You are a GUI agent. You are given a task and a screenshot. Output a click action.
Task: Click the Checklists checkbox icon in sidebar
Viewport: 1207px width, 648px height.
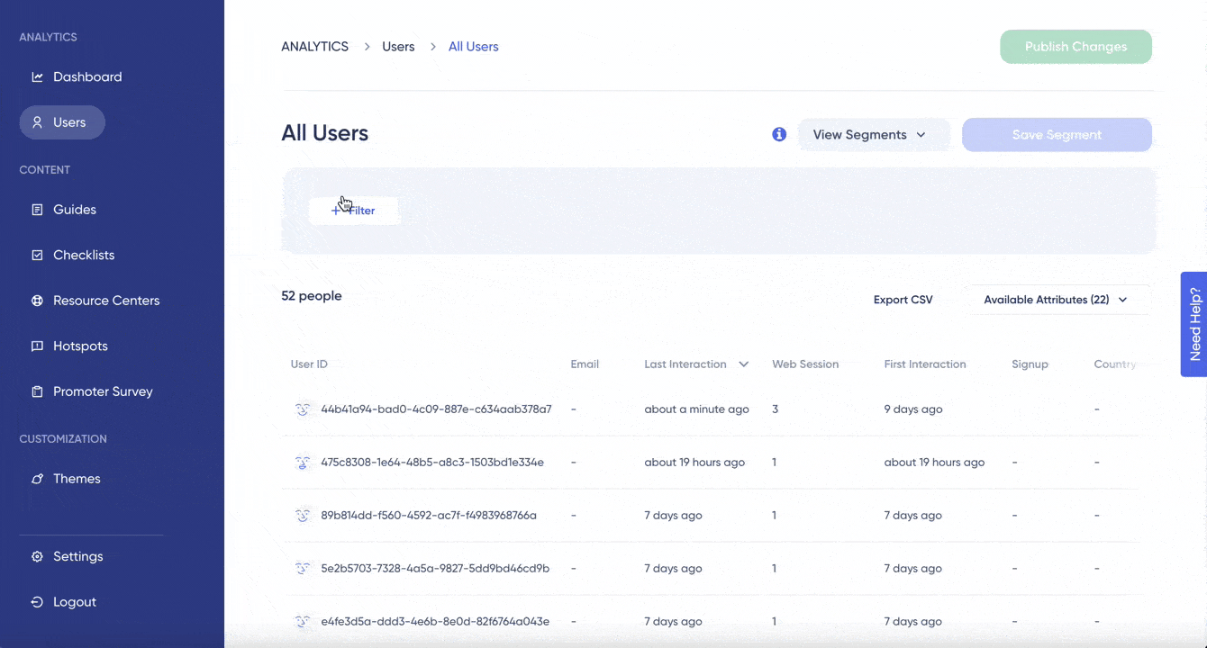pyautogui.click(x=37, y=256)
